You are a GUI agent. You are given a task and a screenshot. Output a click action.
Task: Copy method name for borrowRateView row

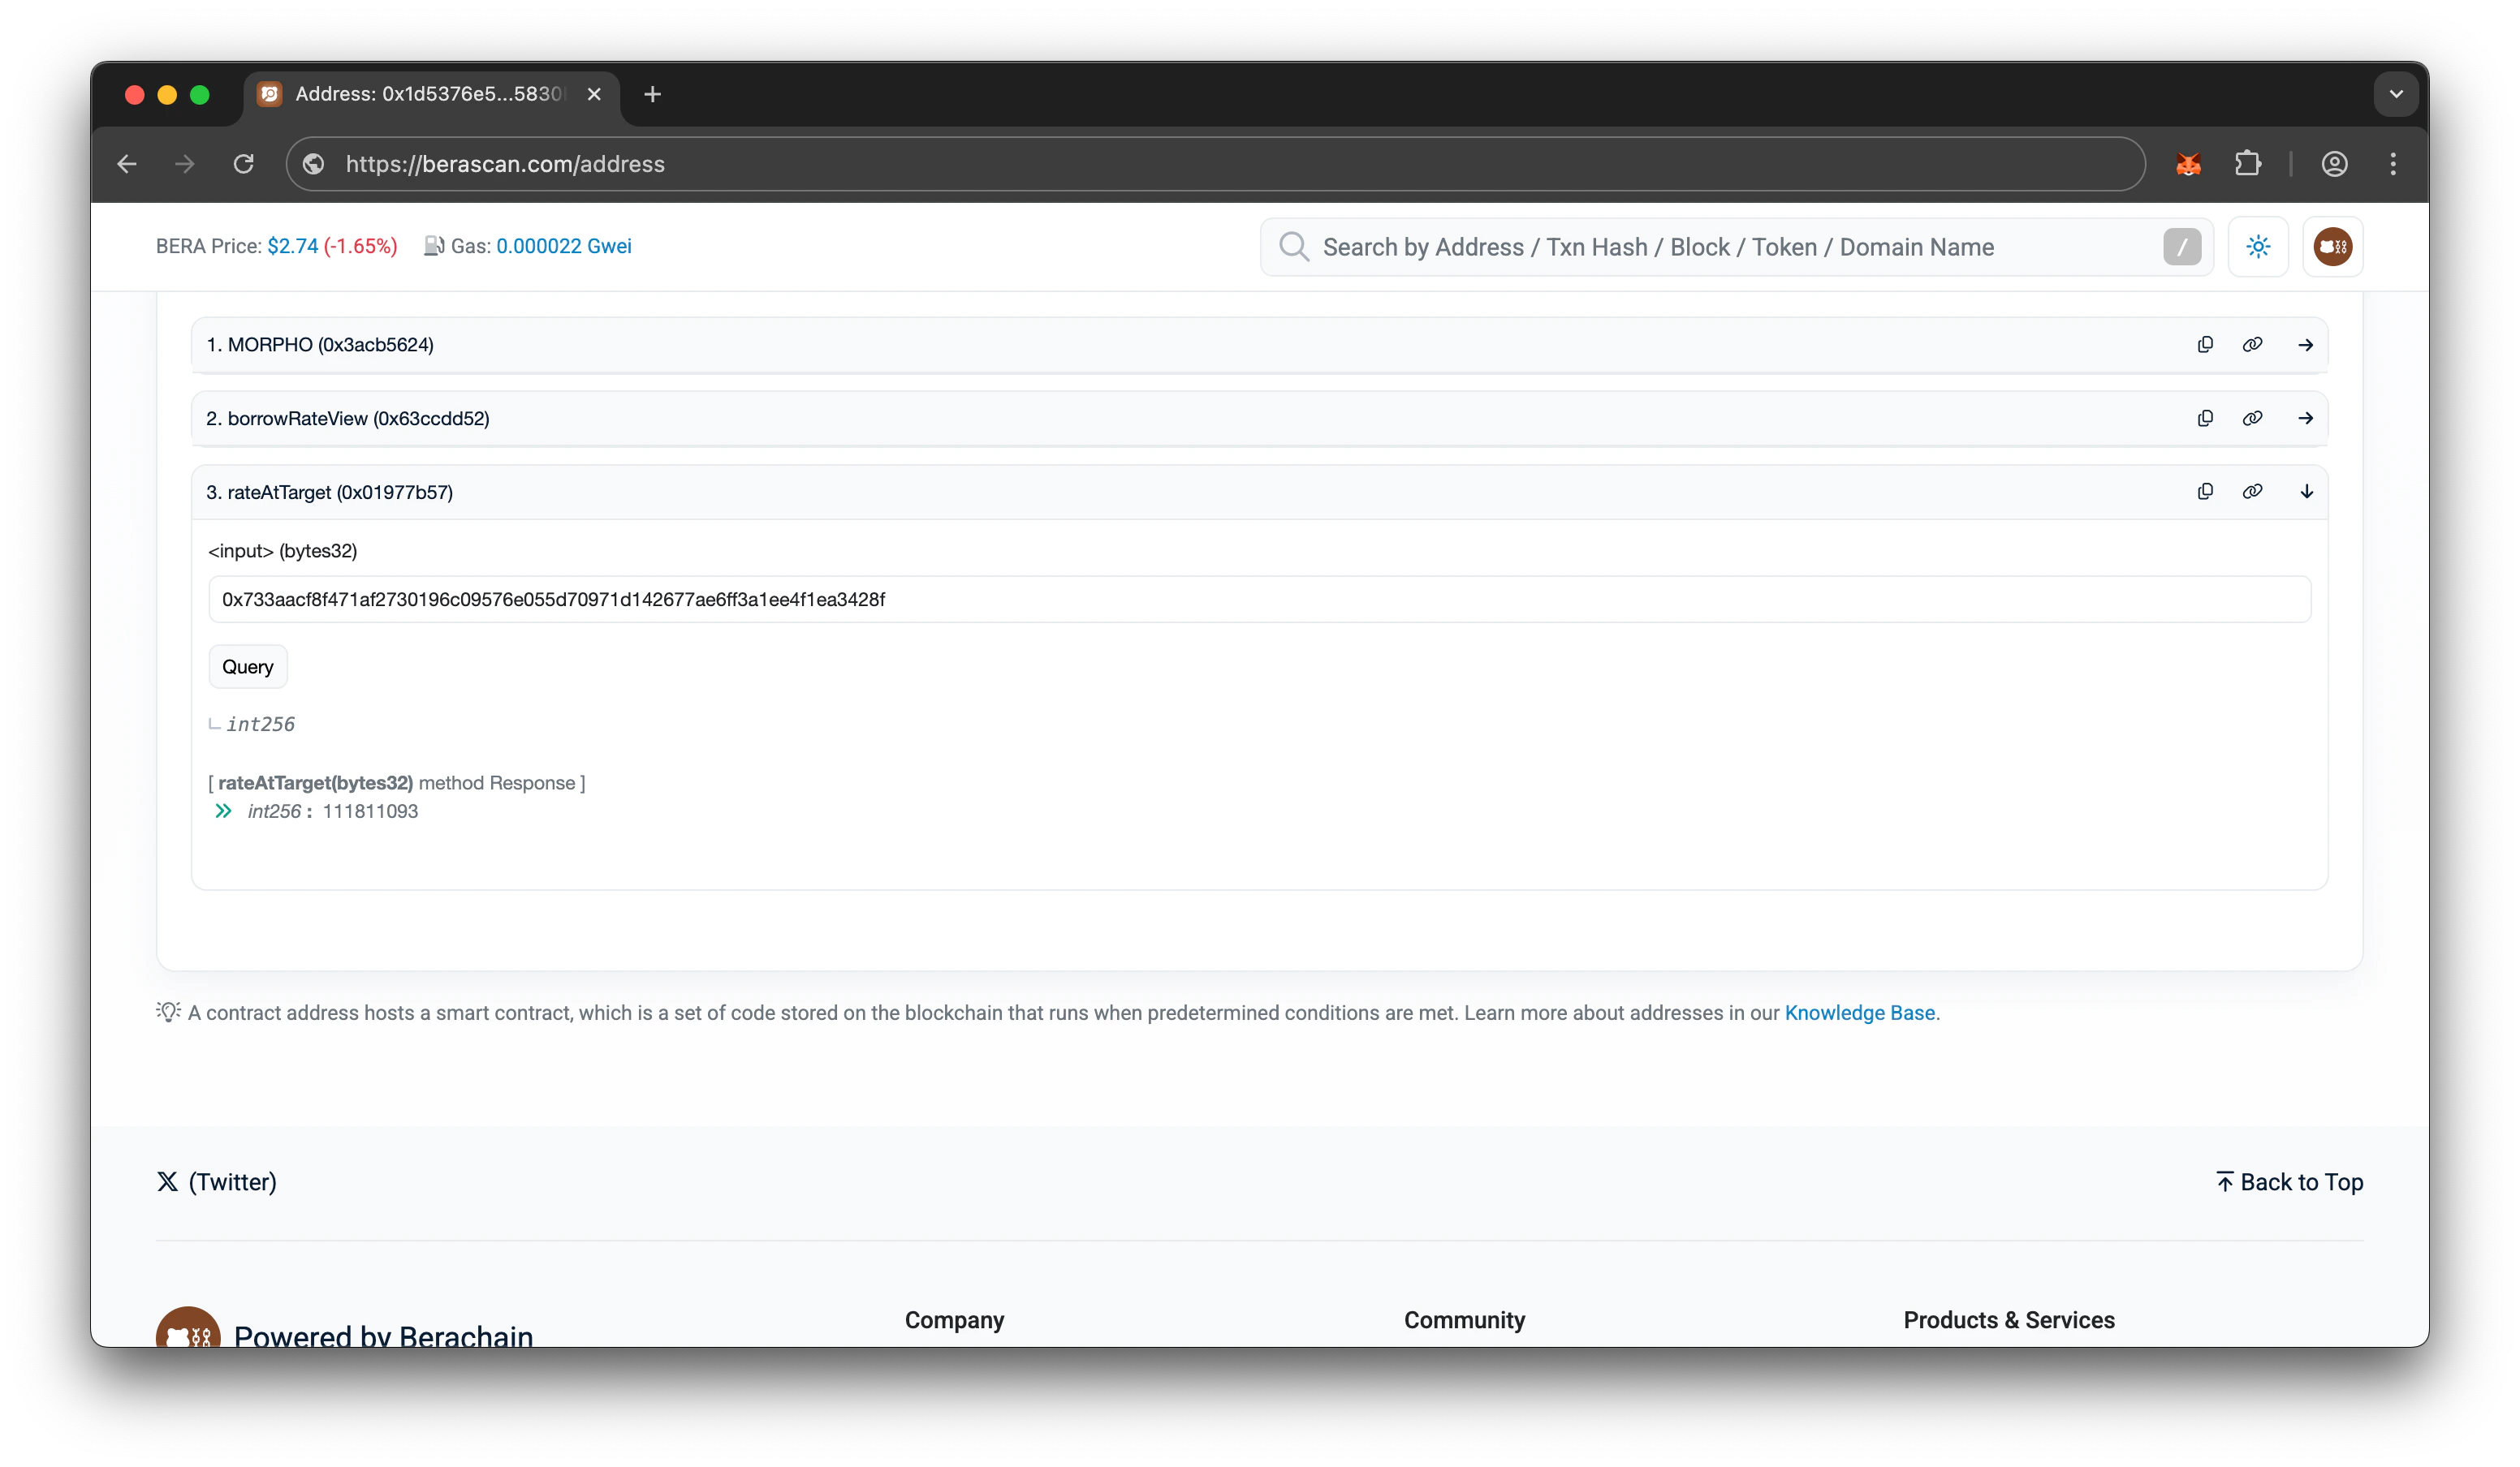coord(2205,419)
